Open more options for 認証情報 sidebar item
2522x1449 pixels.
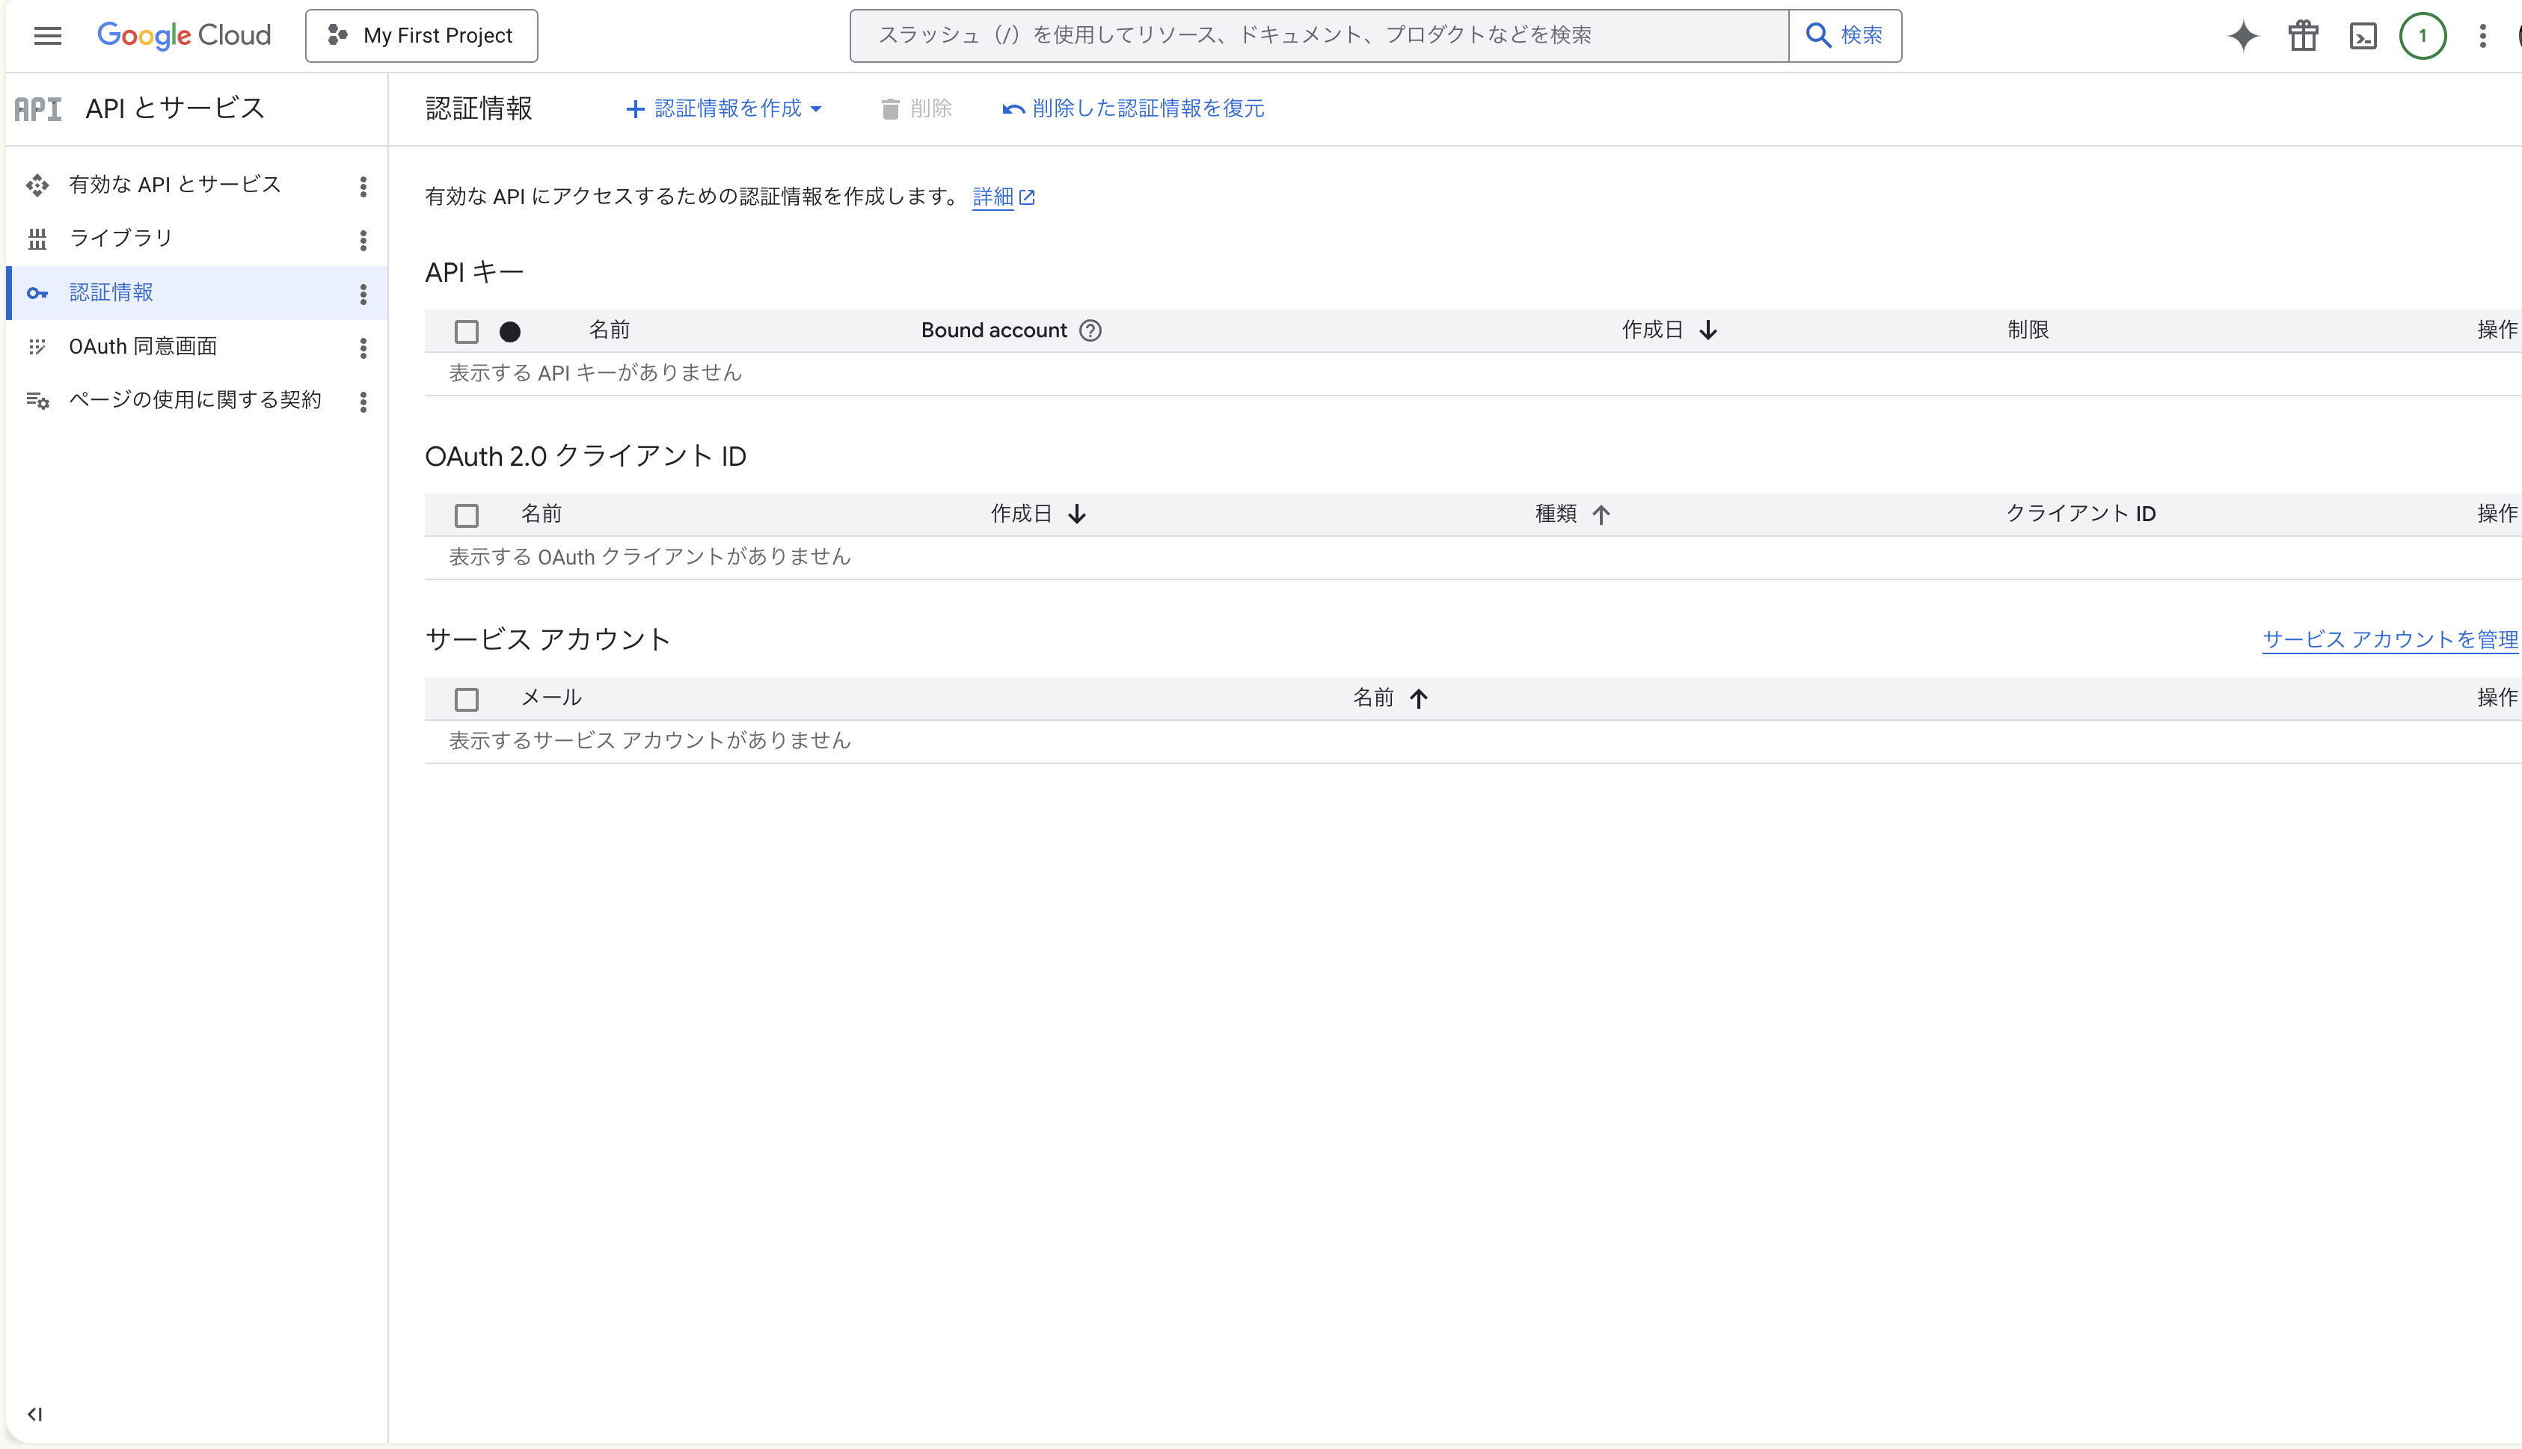(363, 294)
